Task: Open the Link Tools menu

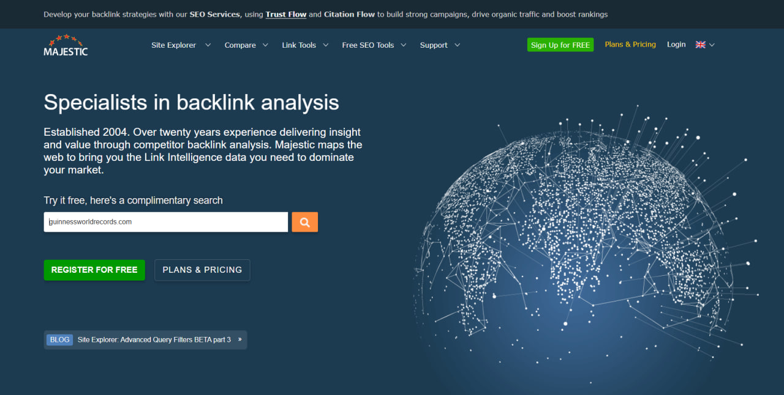Action: [299, 45]
